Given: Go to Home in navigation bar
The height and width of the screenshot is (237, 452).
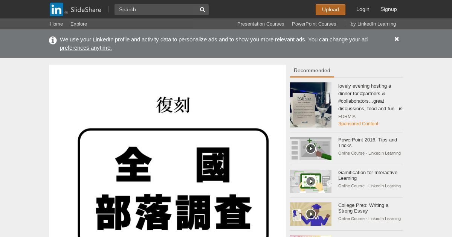Looking at the screenshot, I should point(56,24).
